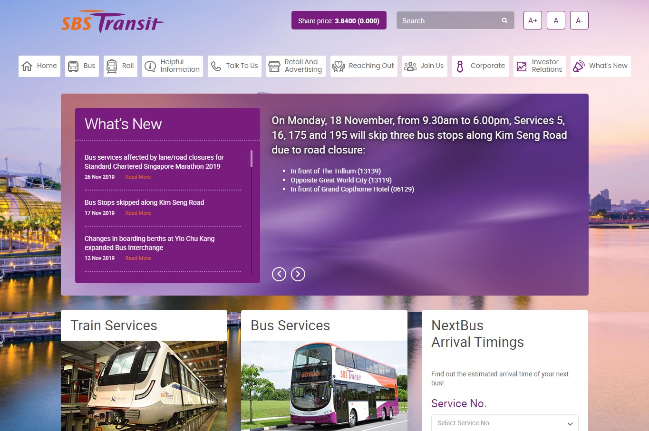Click the NextBus Arrival Timings heading
The image size is (649, 431).
click(477, 334)
